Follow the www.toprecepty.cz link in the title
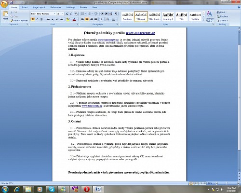241x193 pixels. point(140,33)
